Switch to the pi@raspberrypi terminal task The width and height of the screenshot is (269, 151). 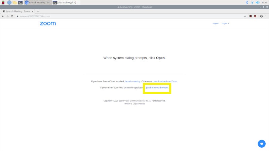(x=66, y=2)
